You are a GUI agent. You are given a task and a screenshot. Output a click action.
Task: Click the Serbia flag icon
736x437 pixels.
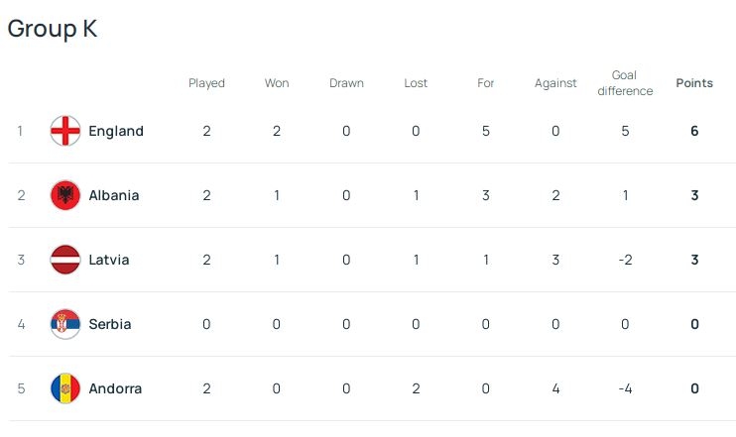pos(65,324)
